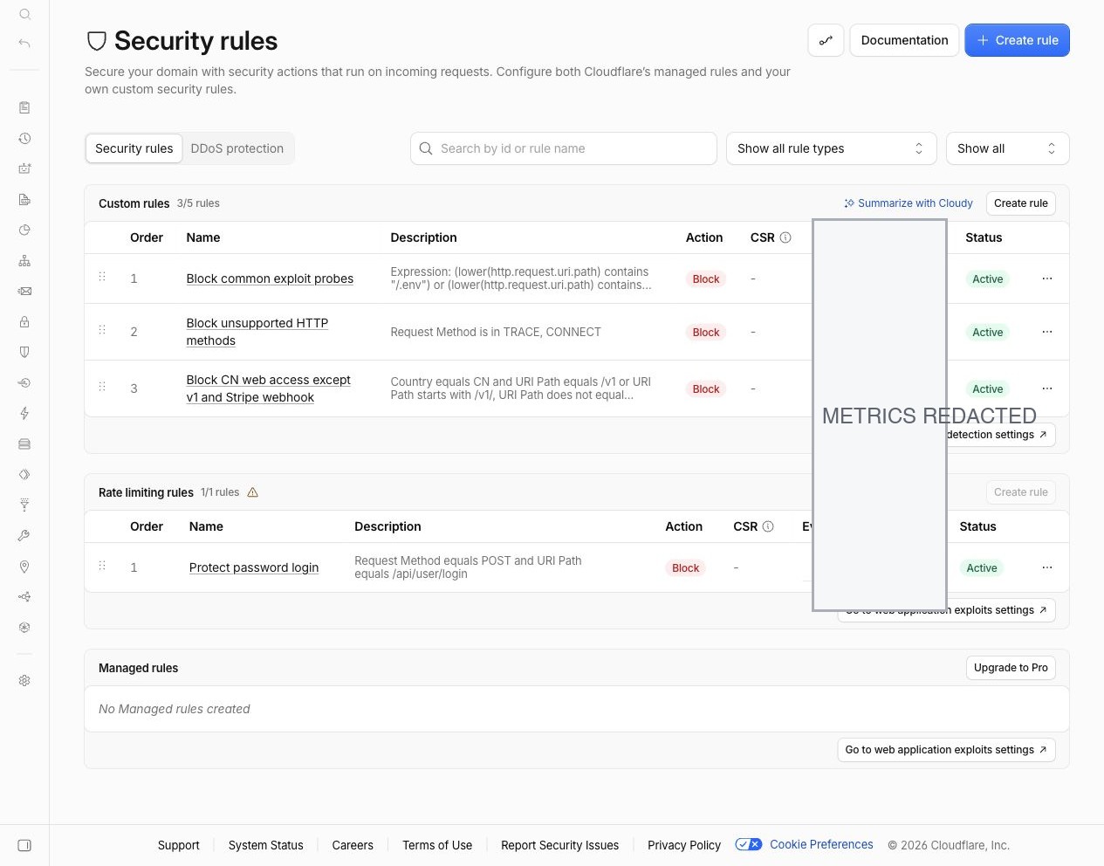
Task: Open the Block common exploit probes rule
Action: pyautogui.click(x=270, y=278)
